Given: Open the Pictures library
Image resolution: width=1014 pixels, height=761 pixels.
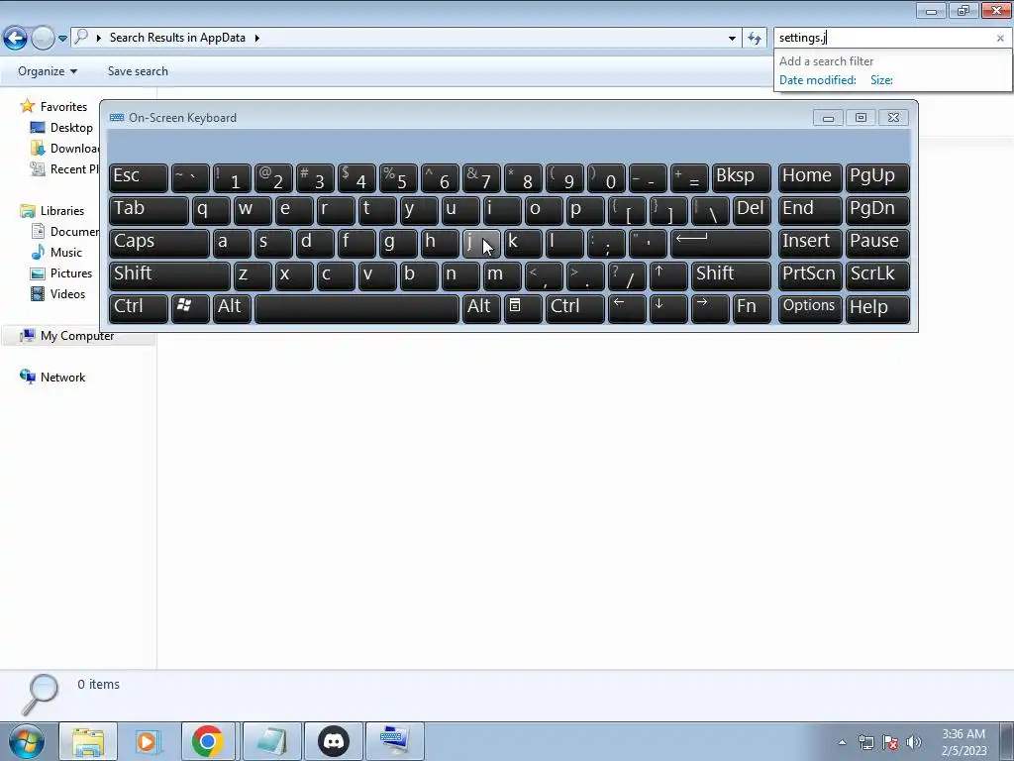Looking at the screenshot, I should click(x=62, y=273).
